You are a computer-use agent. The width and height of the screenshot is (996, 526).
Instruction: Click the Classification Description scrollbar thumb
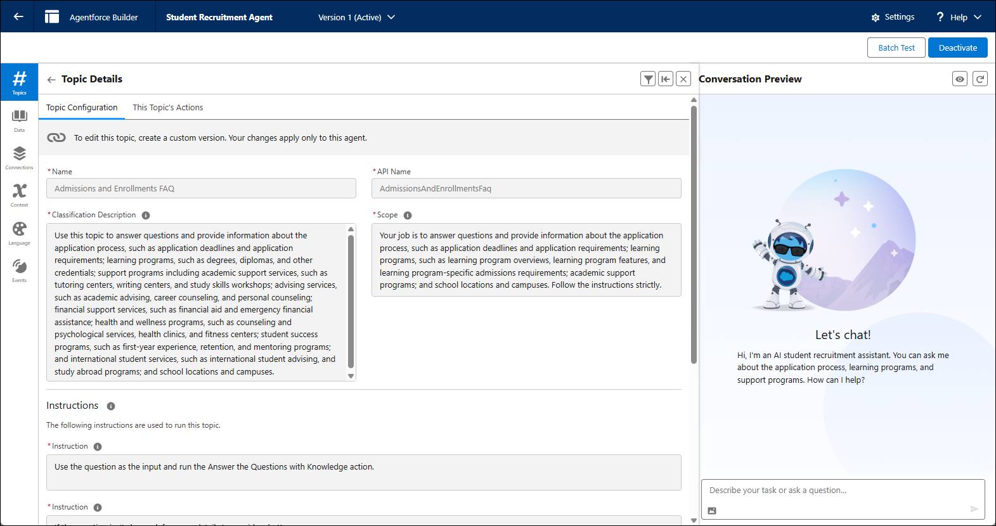coord(351,301)
